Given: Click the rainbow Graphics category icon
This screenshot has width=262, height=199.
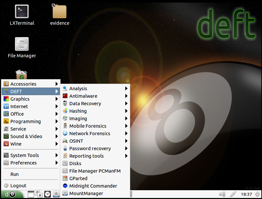Looking at the screenshot, I should (x=6, y=99).
